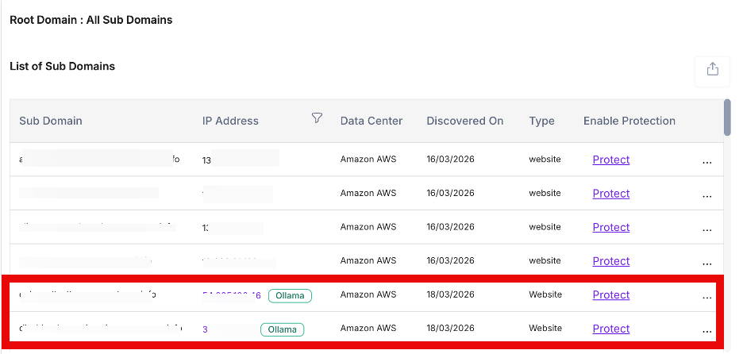743x354 pixels.
Task: Open the purple IP address in fifth row
Action: coord(231,295)
